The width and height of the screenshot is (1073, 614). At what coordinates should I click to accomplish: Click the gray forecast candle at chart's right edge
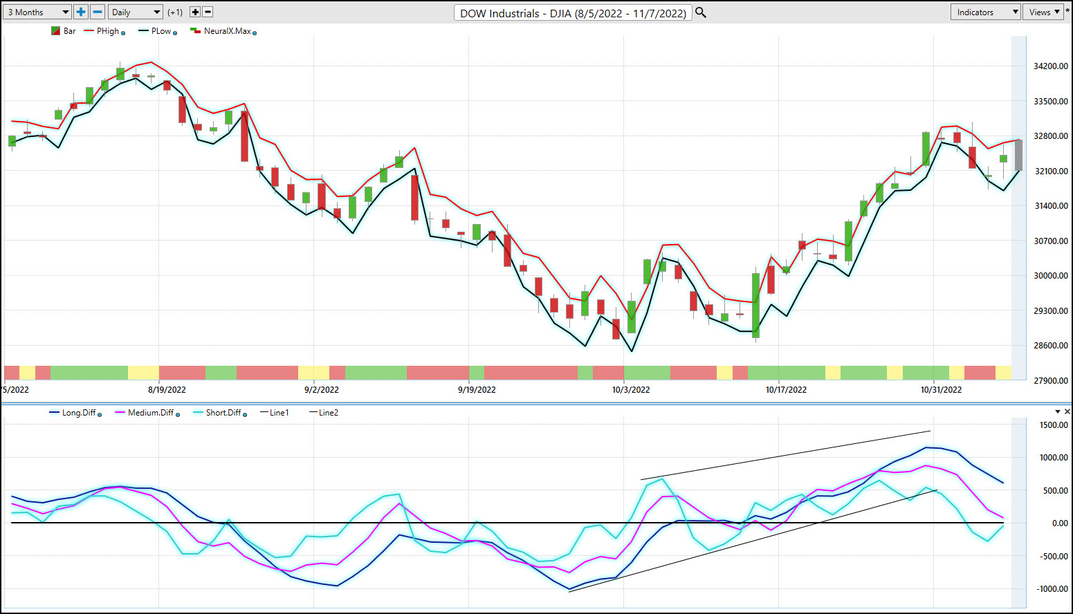tap(1018, 155)
